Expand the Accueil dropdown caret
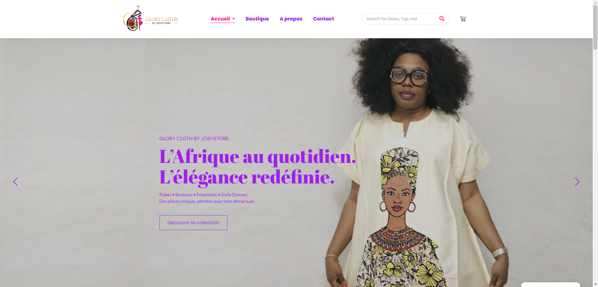 click(234, 19)
